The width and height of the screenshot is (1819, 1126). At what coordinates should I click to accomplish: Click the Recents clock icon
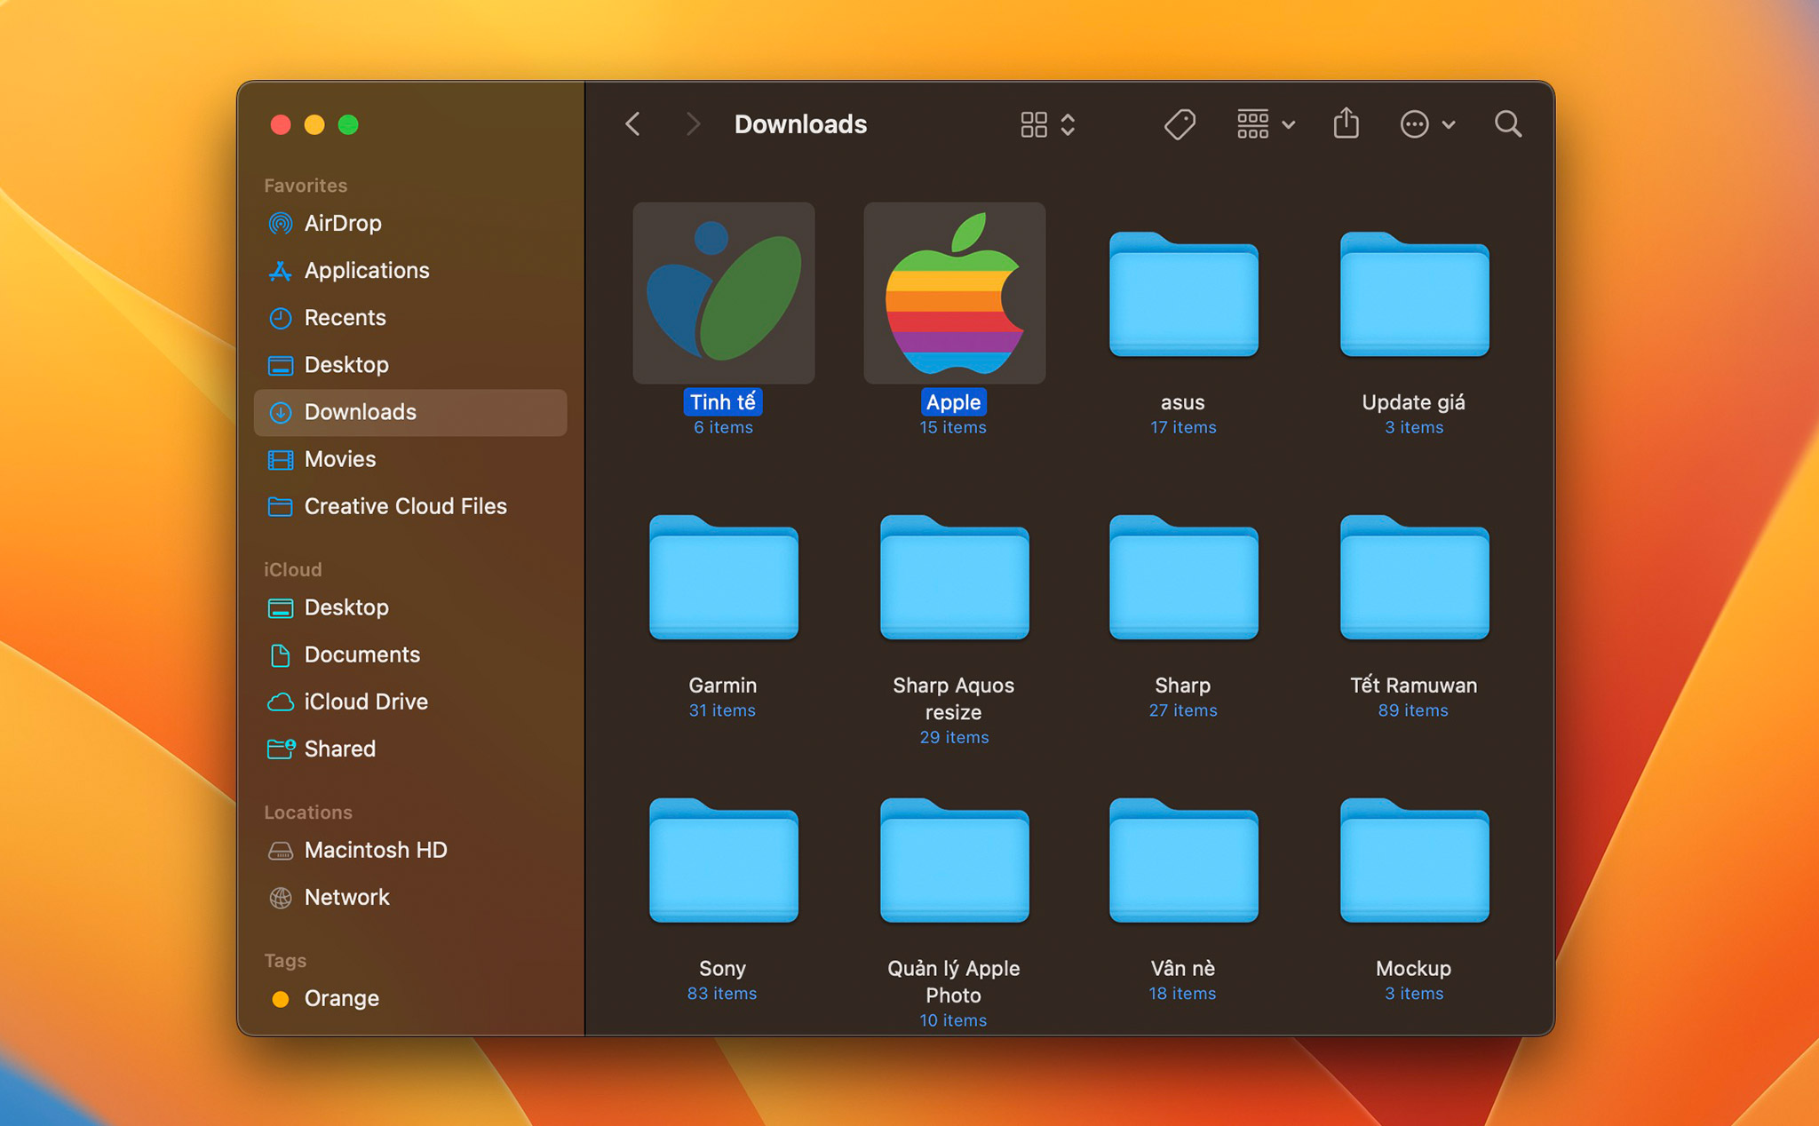[x=281, y=318]
